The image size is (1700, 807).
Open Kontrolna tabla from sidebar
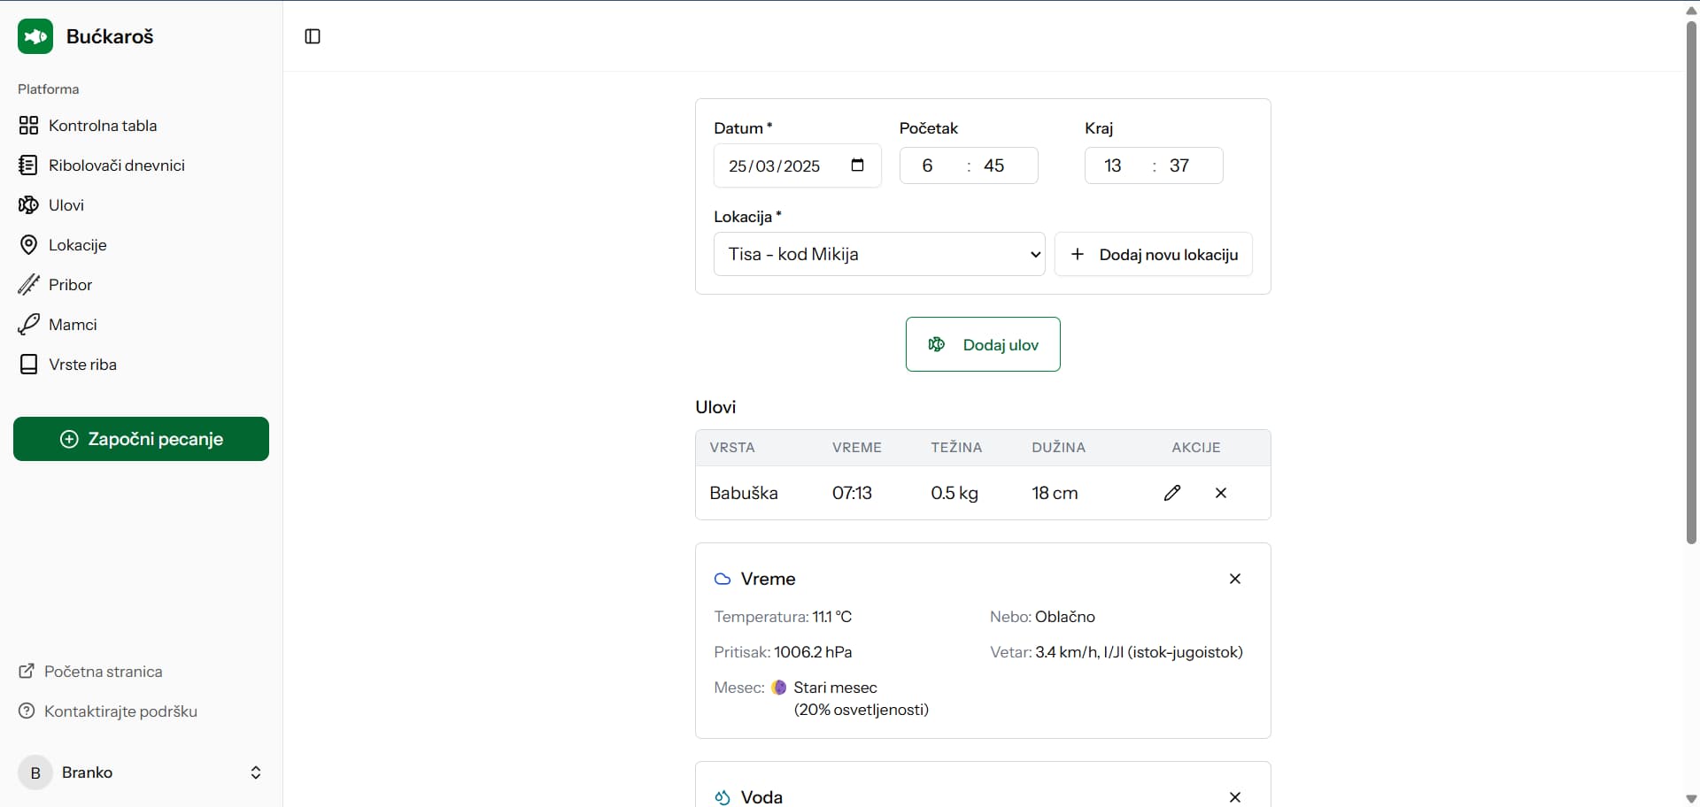[x=102, y=126]
